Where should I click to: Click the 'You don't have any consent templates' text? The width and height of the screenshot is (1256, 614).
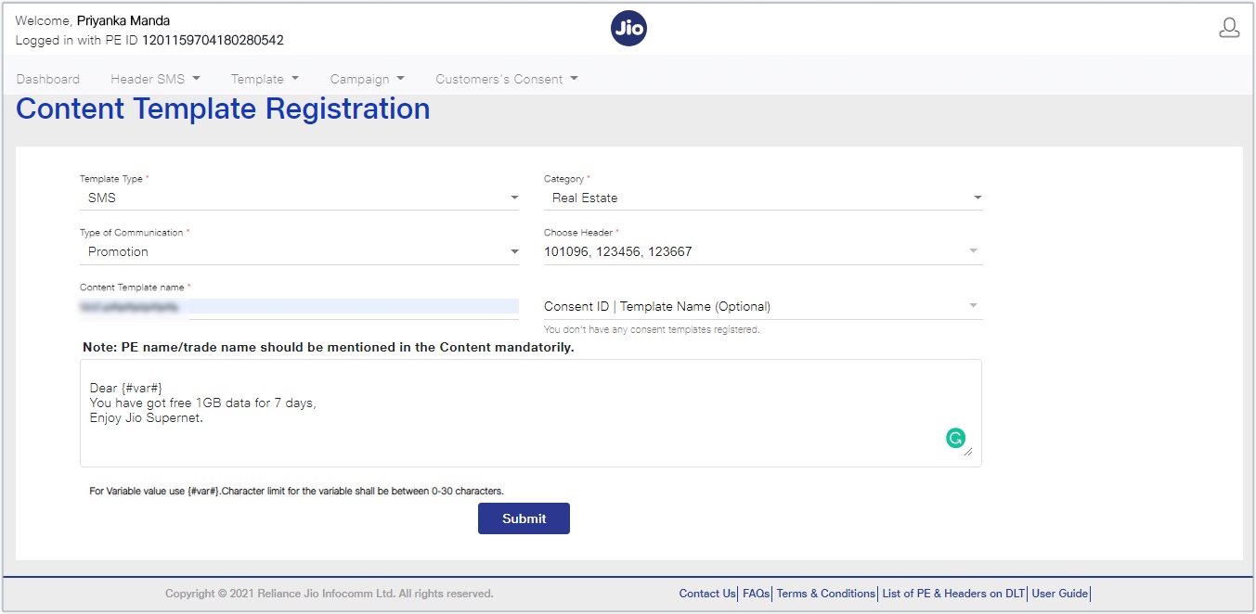click(652, 329)
